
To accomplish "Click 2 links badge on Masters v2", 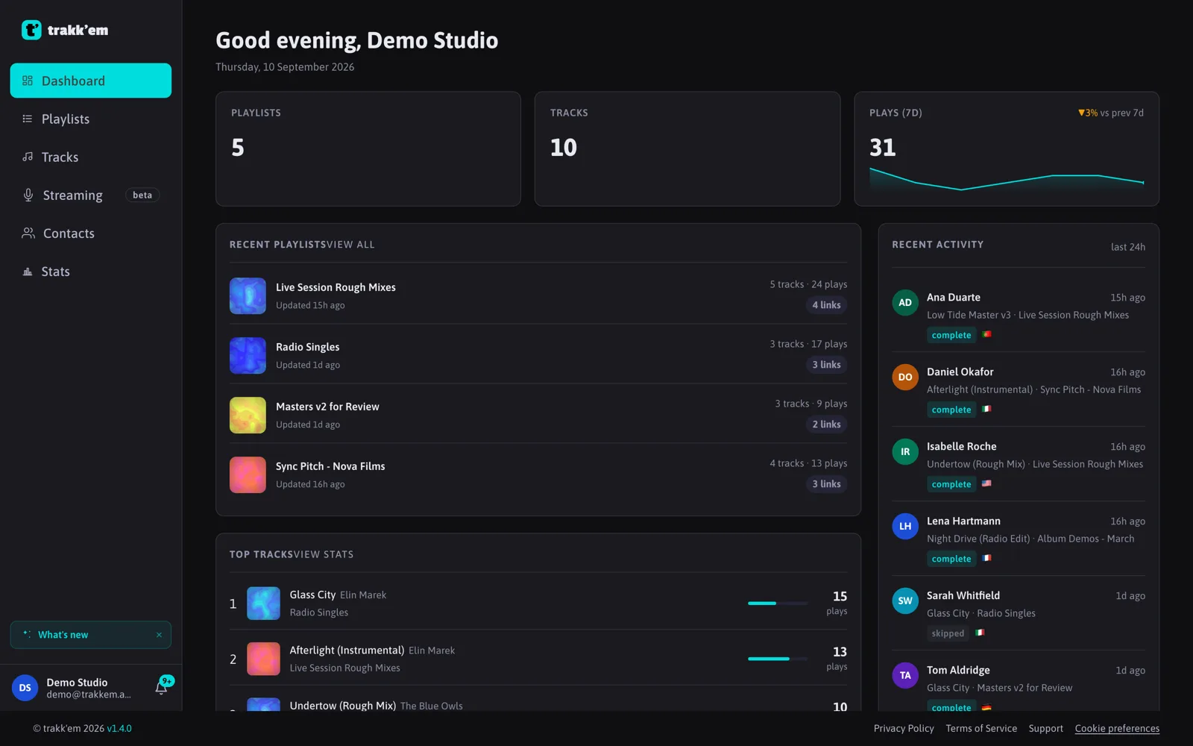I will coord(826,424).
